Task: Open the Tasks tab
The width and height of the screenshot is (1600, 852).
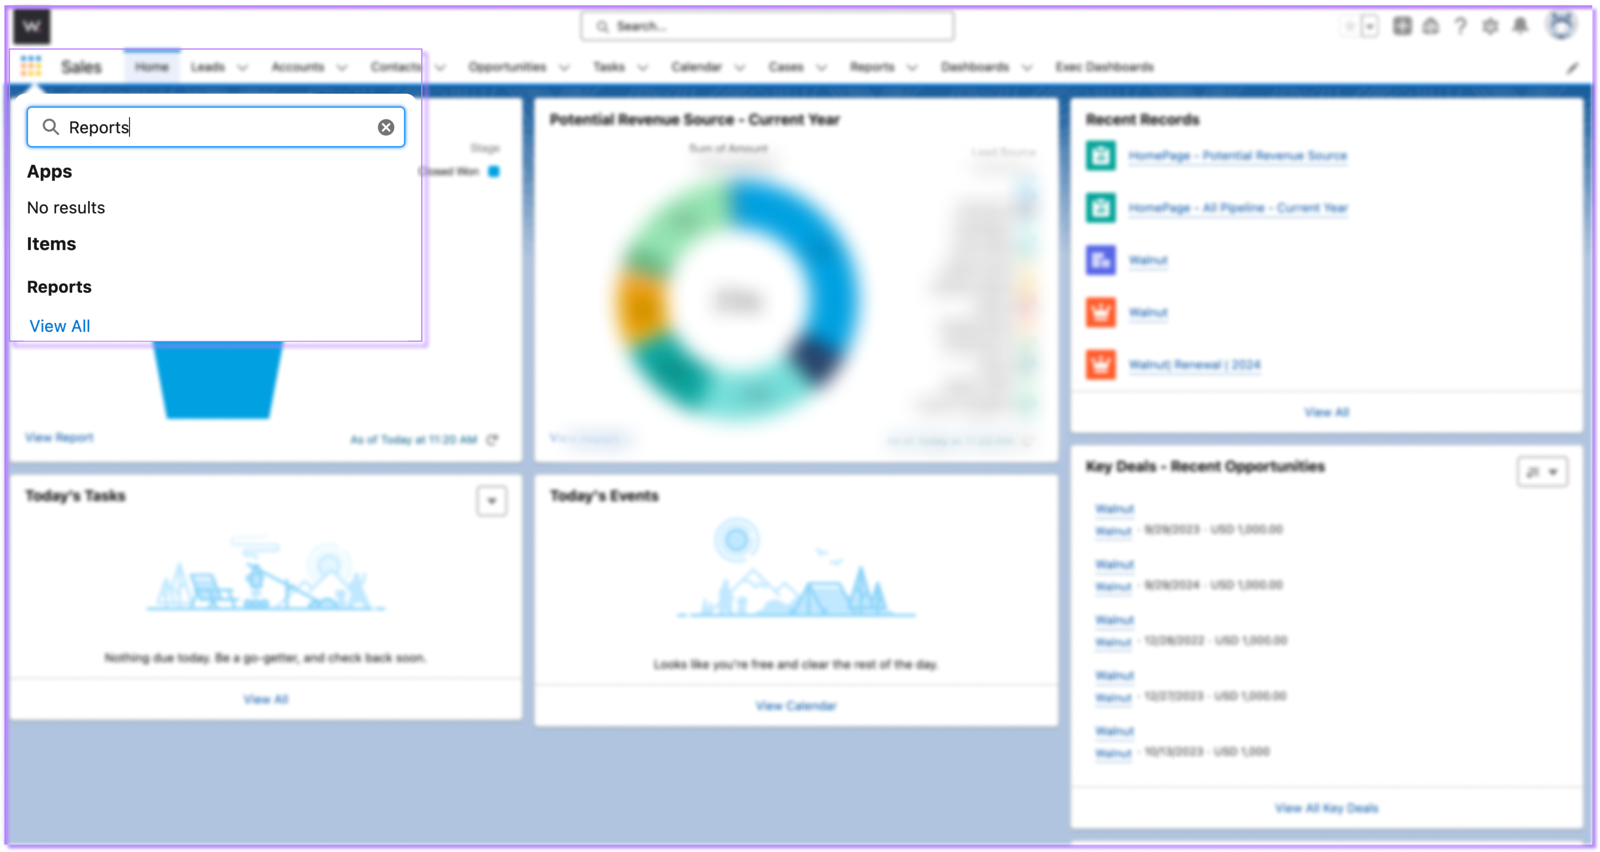Action: (x=609, y=67)
